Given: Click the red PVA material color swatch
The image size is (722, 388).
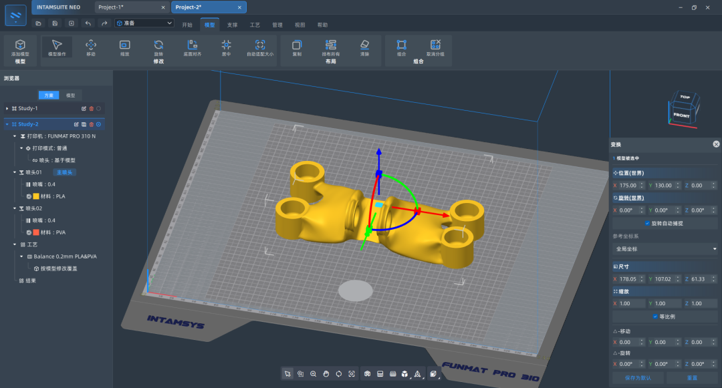Looking at the screenshot, I should point(36,232).
